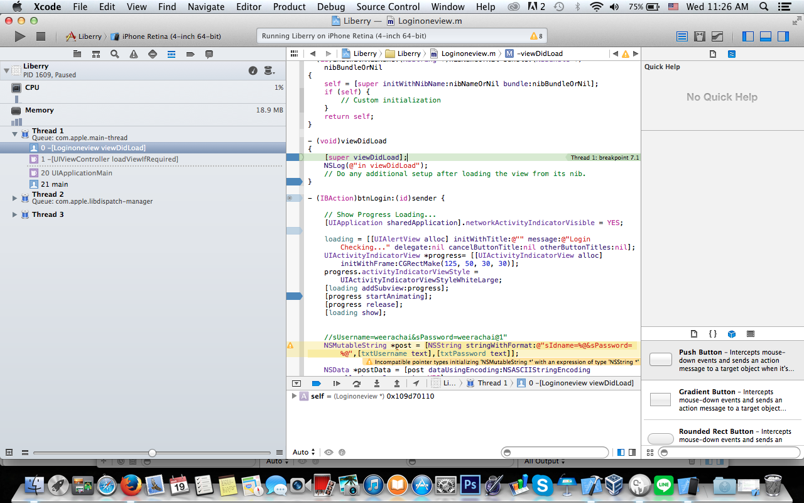Open the Find navigator magnifier icon
The height and width of the screenshot is (503, 804).
(x=115, y=54)
